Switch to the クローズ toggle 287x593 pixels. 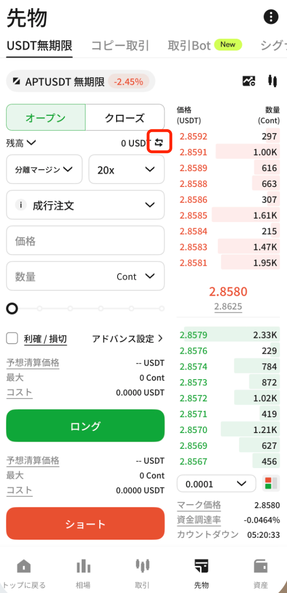[125, 118]
